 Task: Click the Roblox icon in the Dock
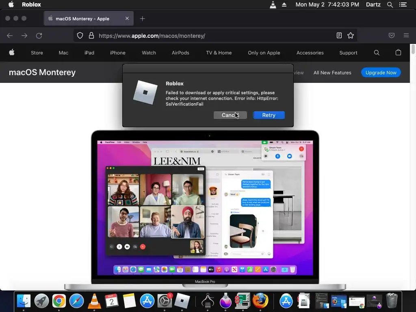point(182,301)
